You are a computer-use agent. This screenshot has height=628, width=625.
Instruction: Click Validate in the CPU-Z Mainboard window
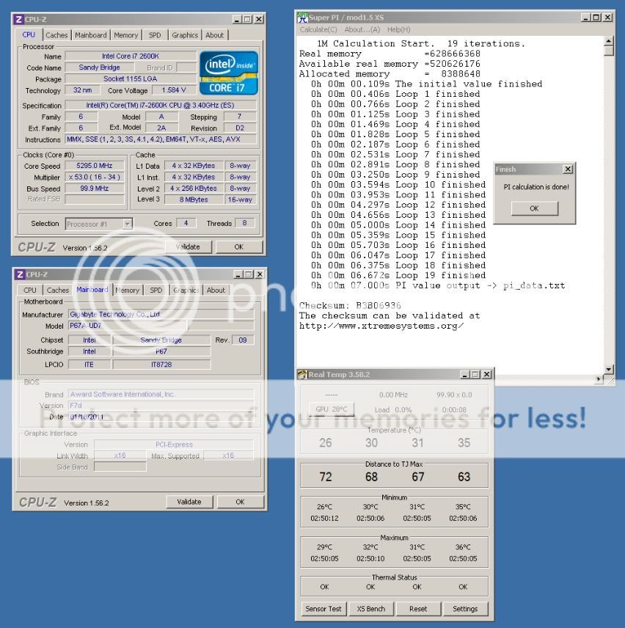(x=189, y=502)
